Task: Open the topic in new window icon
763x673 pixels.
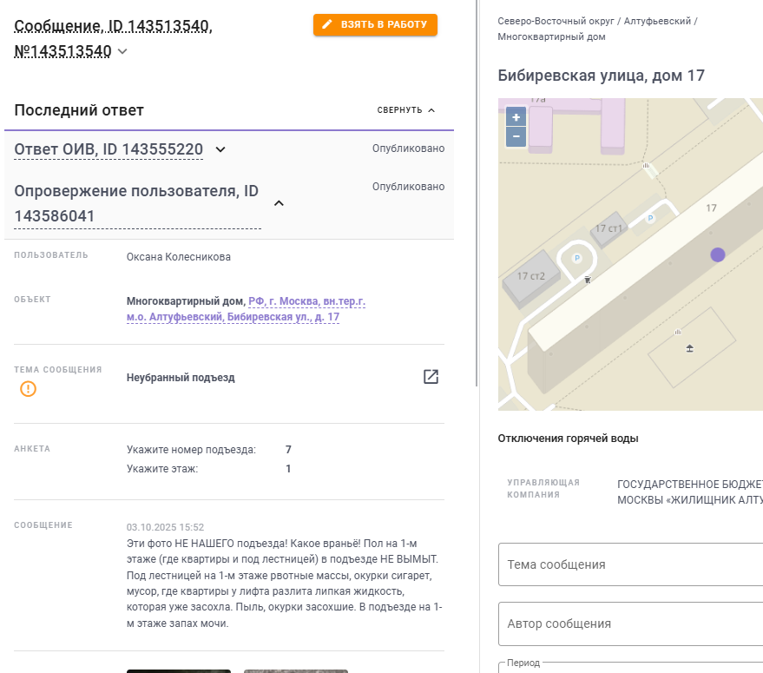Action: pyautogui.click(x=431, y=377)
